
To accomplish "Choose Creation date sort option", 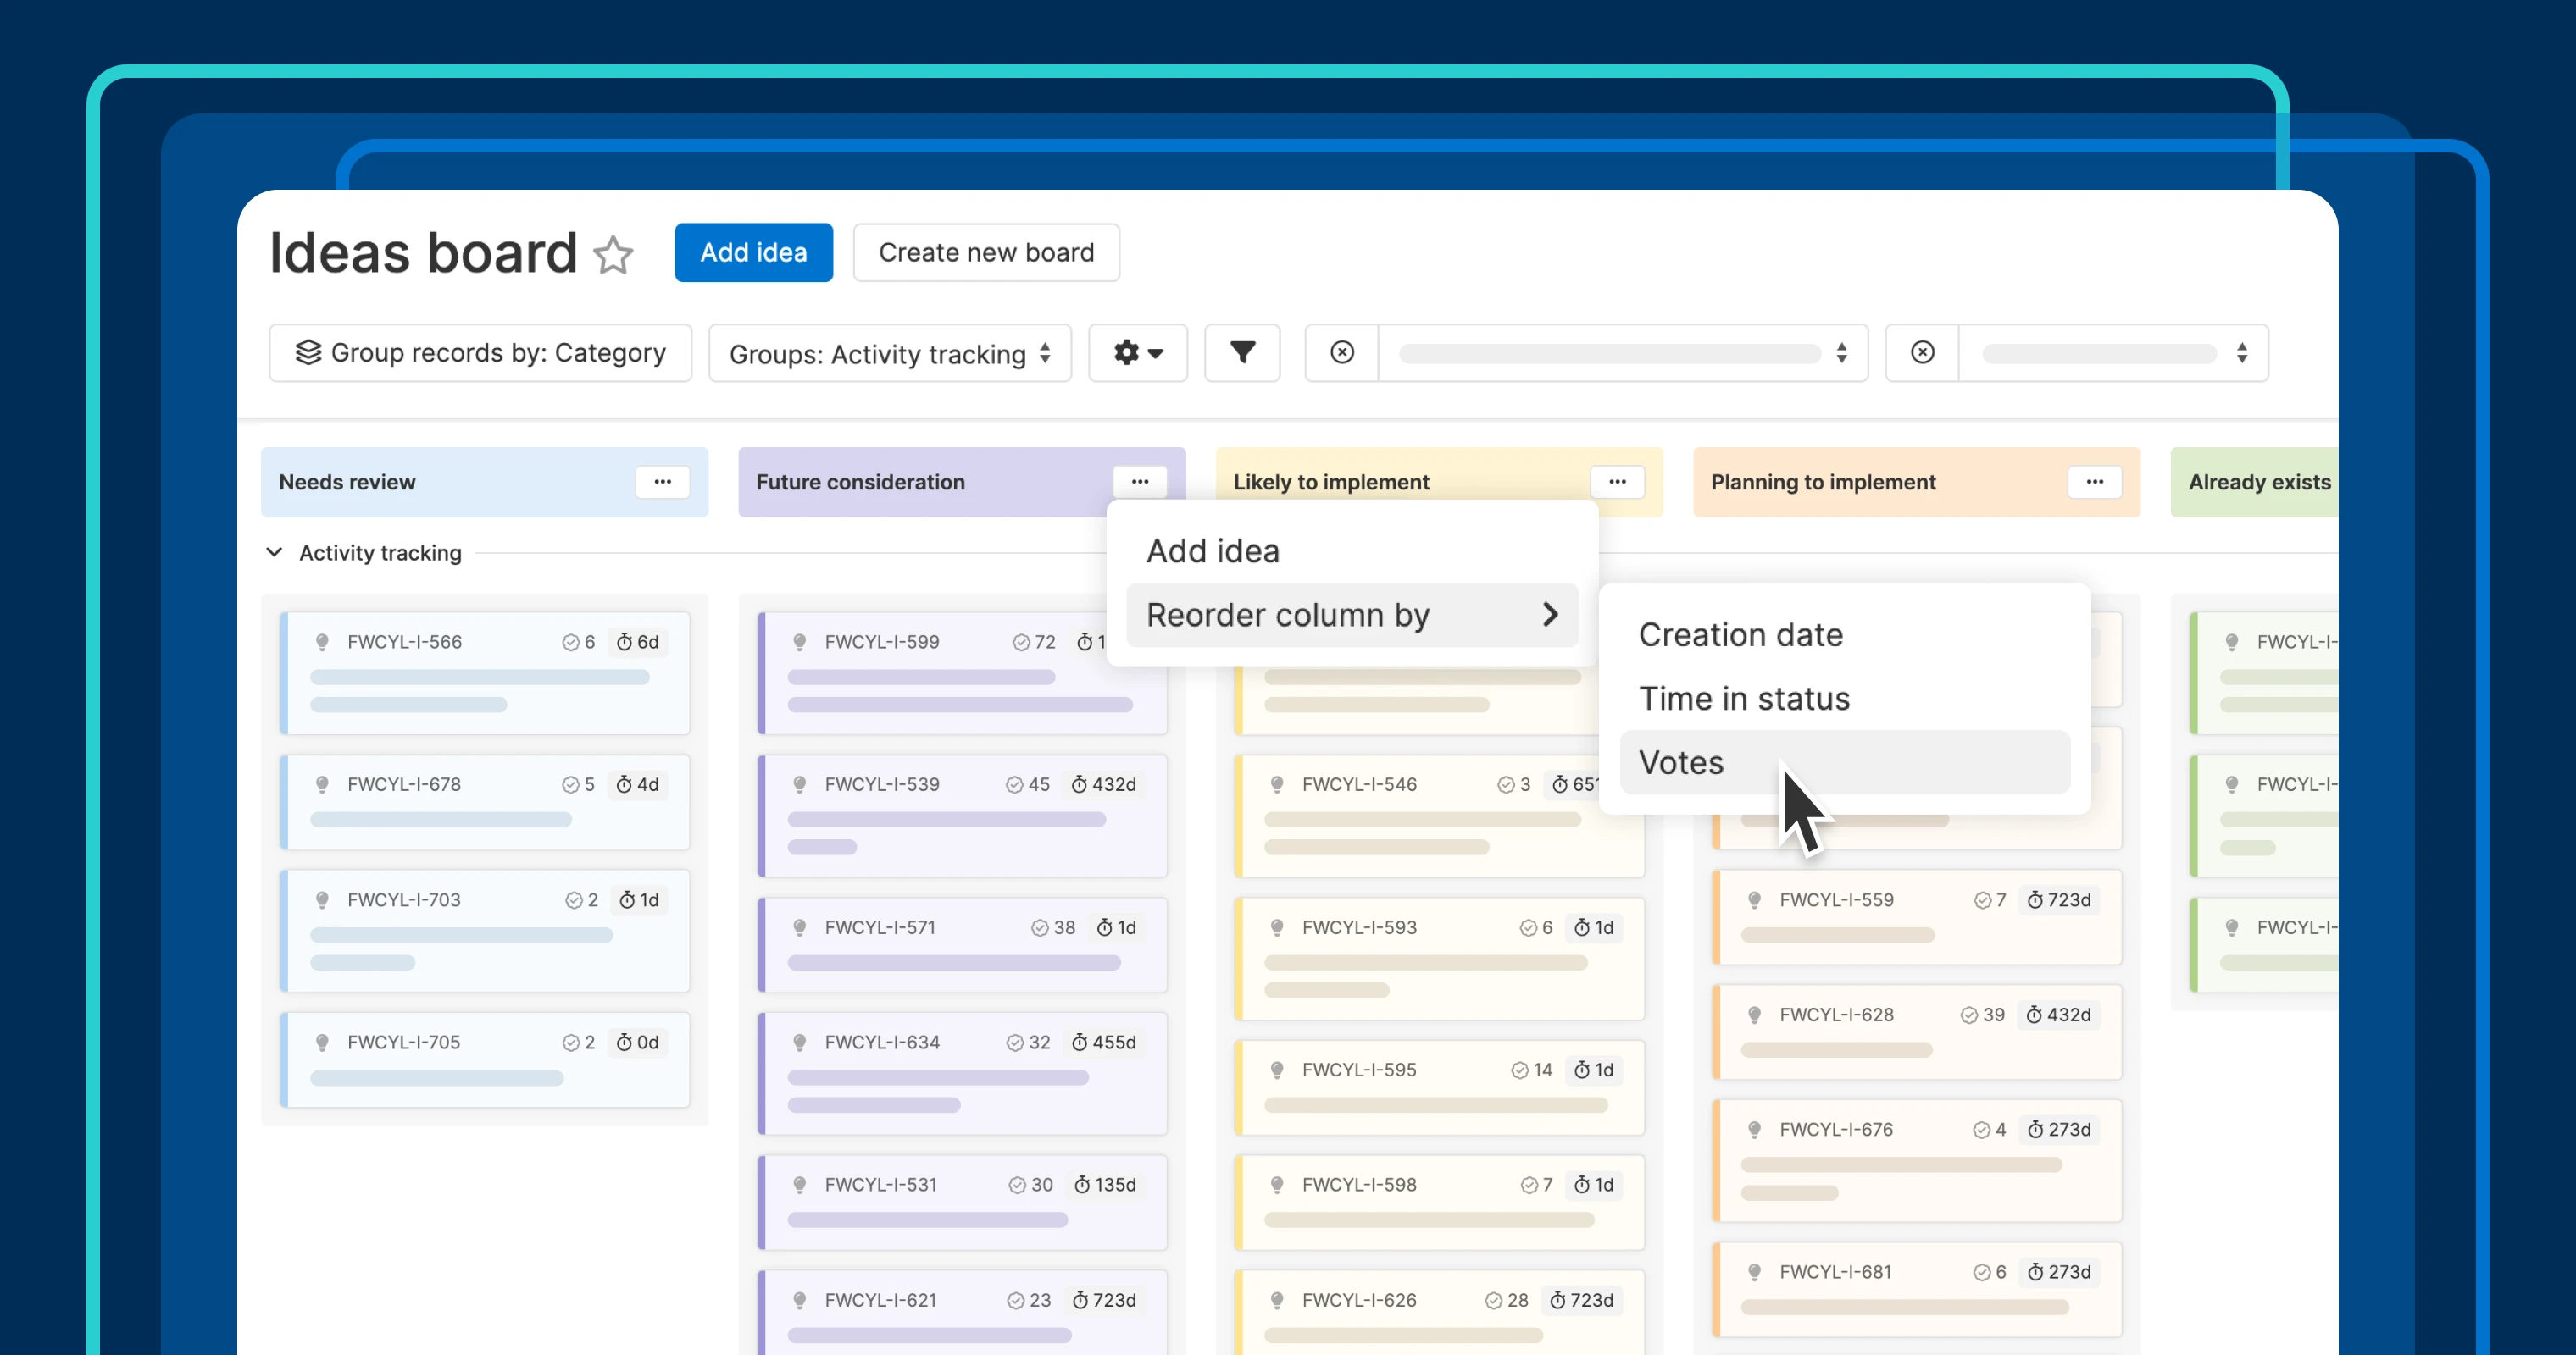I will coord(1741,634).
